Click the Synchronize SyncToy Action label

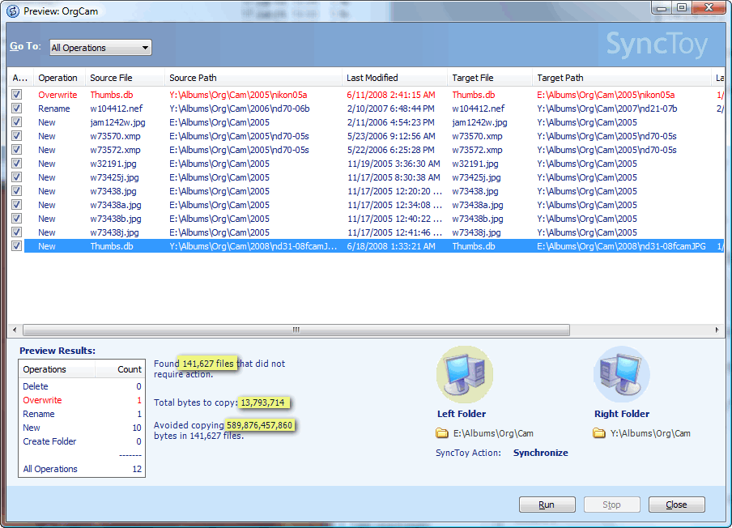(541, 453)
